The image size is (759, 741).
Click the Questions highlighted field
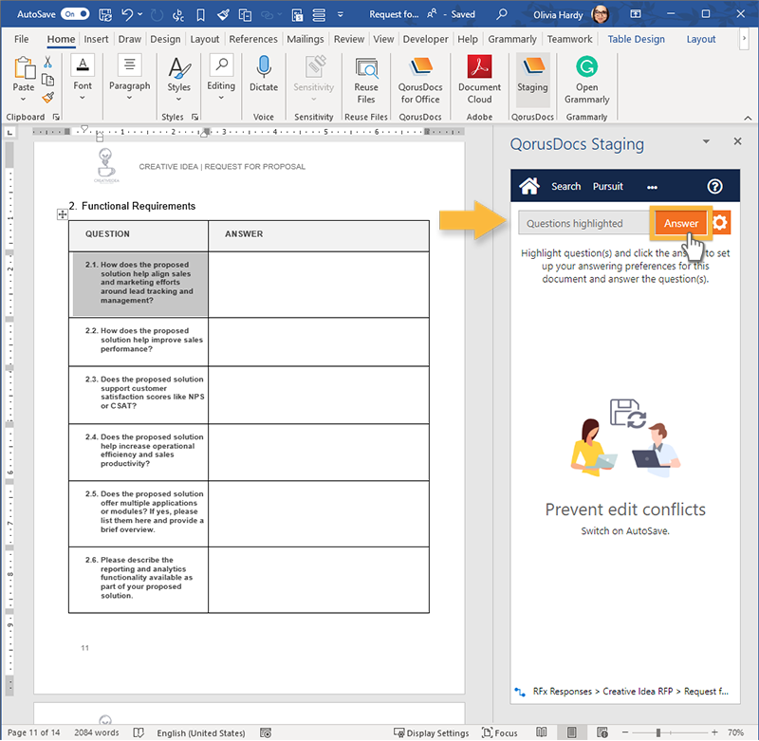(x=584, y=224)
